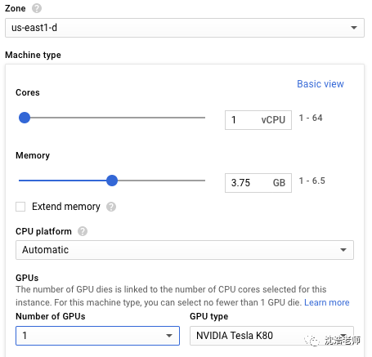This screenshot has width=372, height=357.
Task: Click the 'Number of GPUs' label
Action: pyautogui.click(x=51, y=316)
